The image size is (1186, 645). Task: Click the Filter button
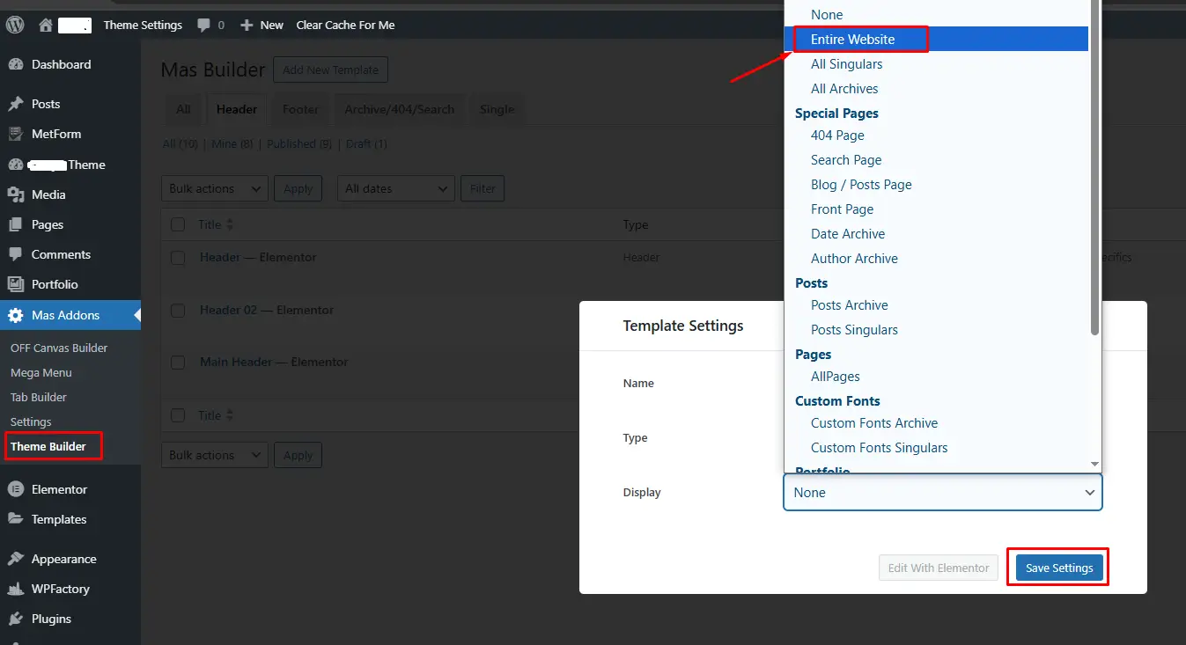point(483,188)
